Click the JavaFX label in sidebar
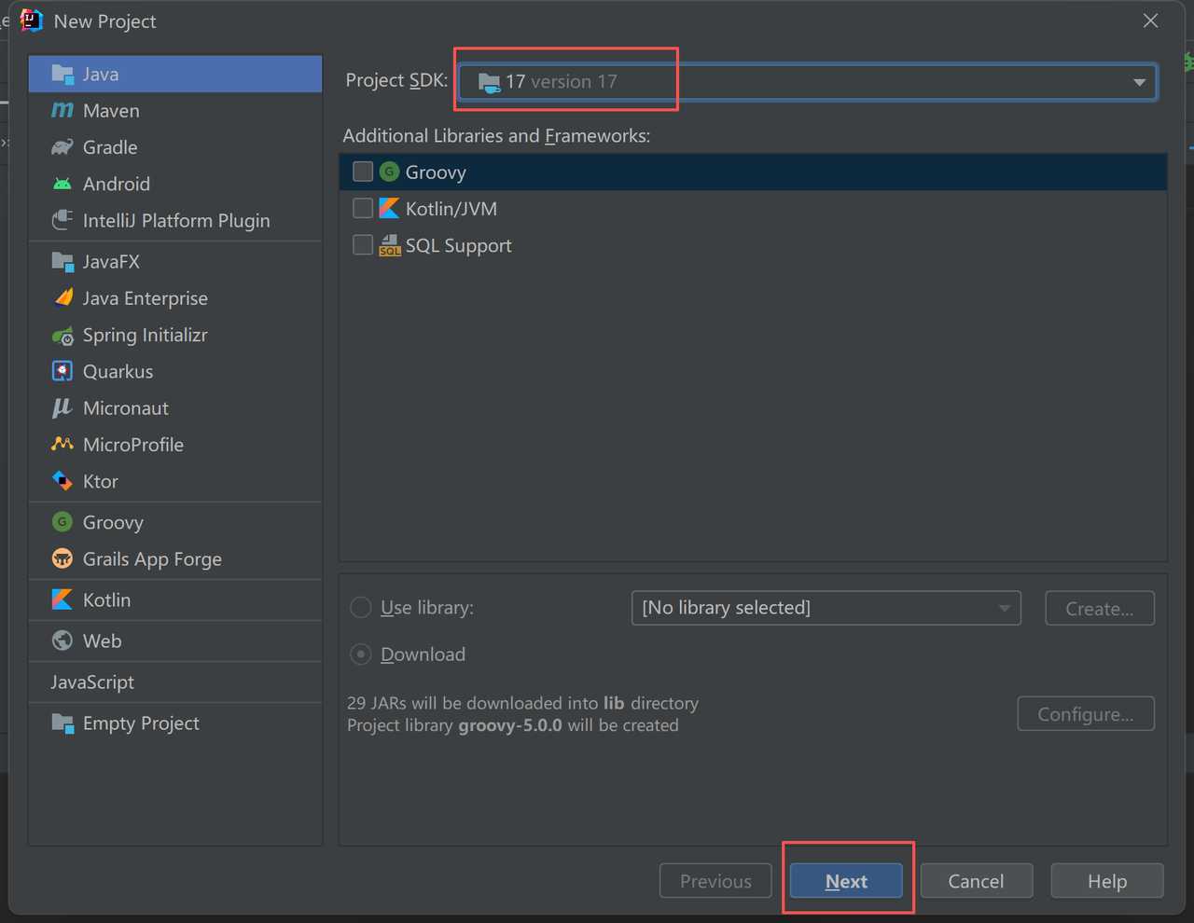1194x923 pixels. pyautogui.click(x=111, y=262)
